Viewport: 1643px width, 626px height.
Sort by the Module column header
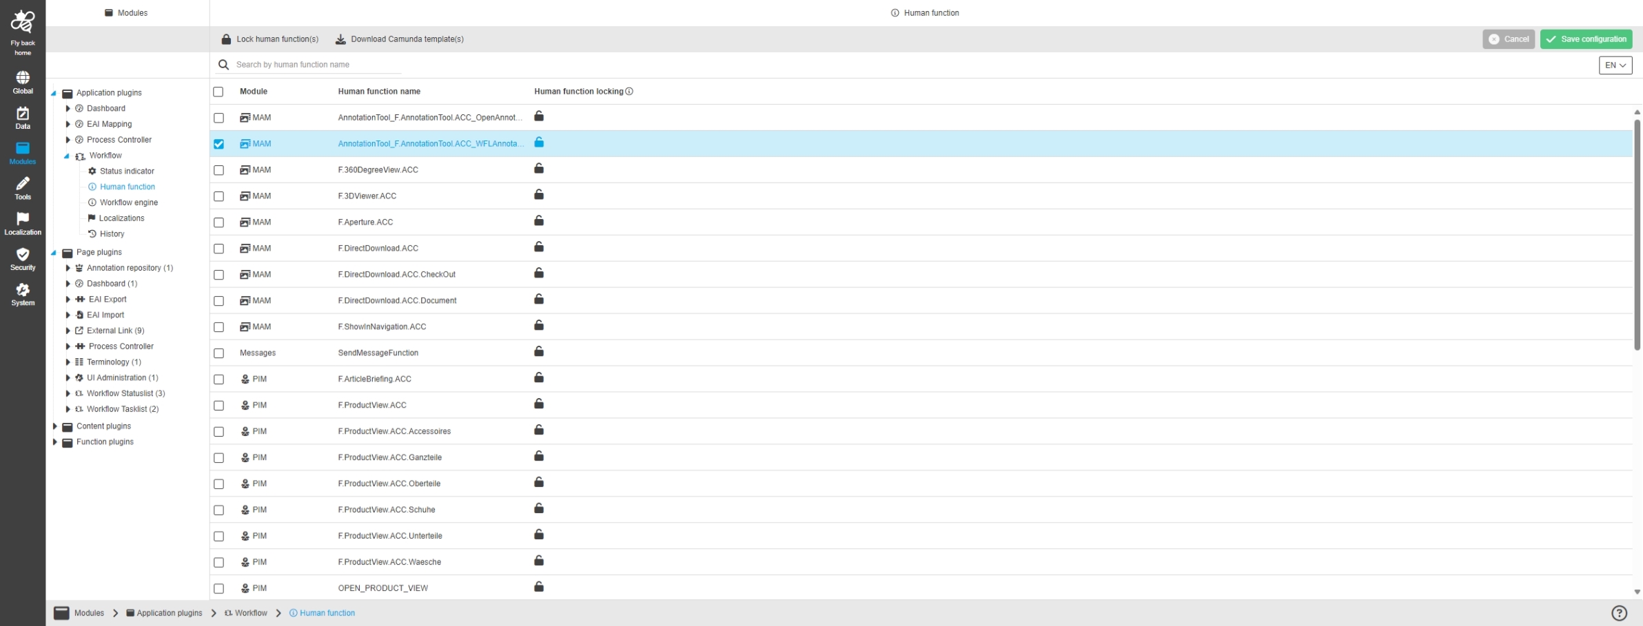[254, 92]
